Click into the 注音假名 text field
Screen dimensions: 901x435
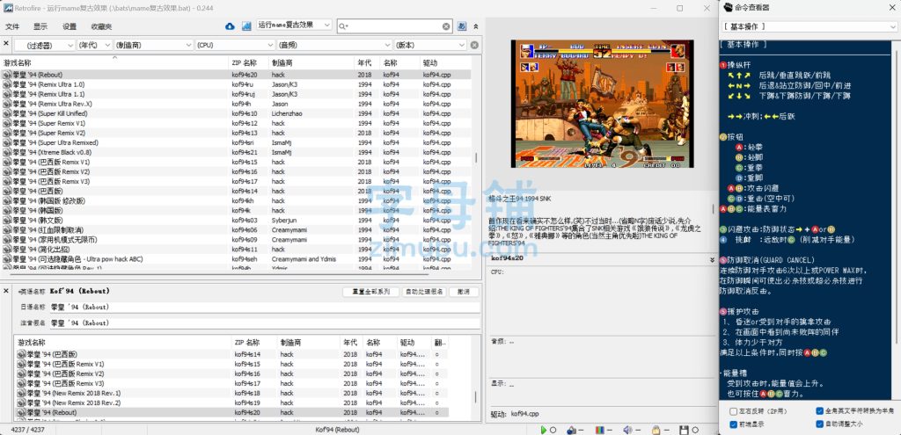(265, 323)
